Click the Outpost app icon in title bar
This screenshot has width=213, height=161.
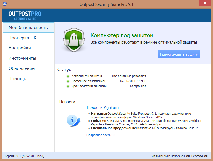click(x=5, y=4)
